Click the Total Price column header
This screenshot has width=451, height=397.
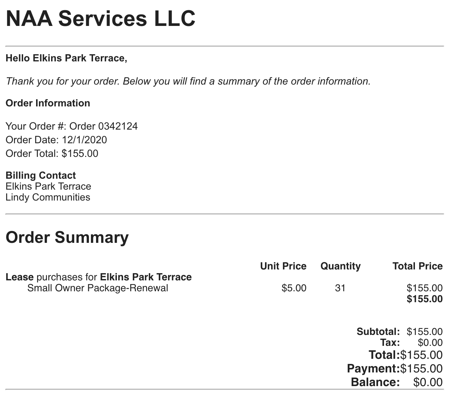[417, 266]
